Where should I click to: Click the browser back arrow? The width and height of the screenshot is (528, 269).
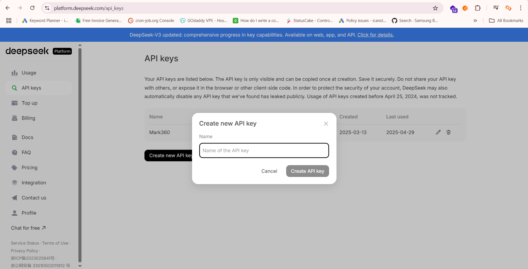pos(8,8)
